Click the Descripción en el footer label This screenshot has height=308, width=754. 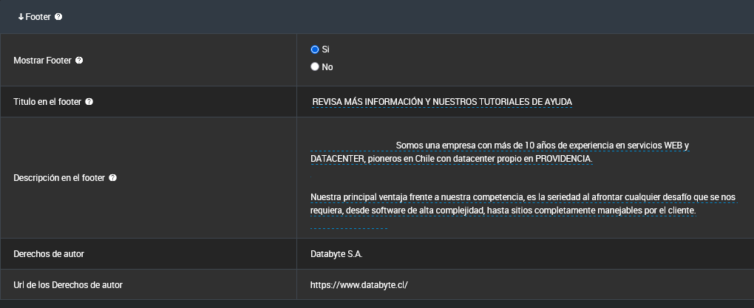pyautogui.click(x=60, y=178)
